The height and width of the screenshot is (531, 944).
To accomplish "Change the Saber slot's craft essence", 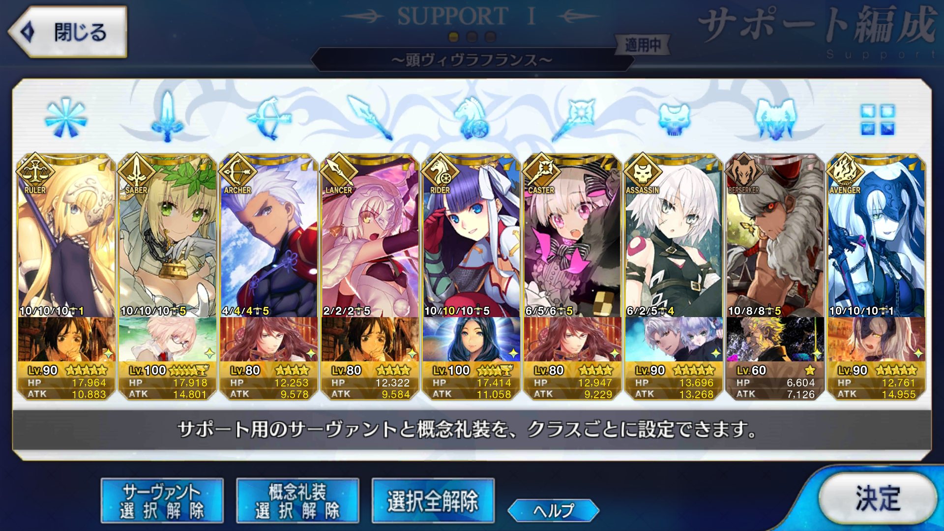I will click(168, 339).
